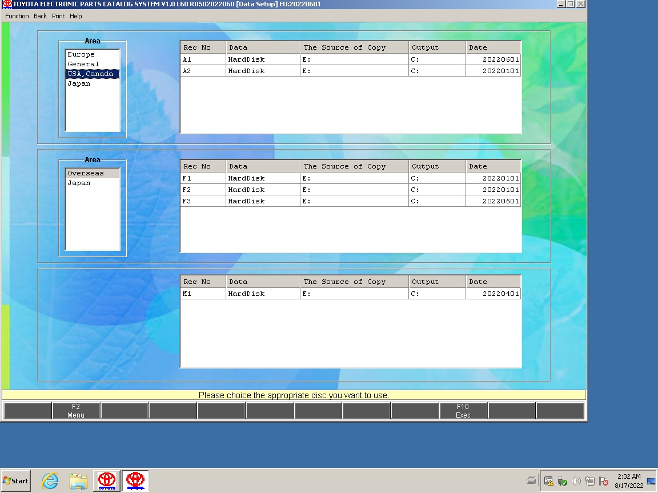
Task: Maximize the Toyota parts catalog window
Action: 571,4
